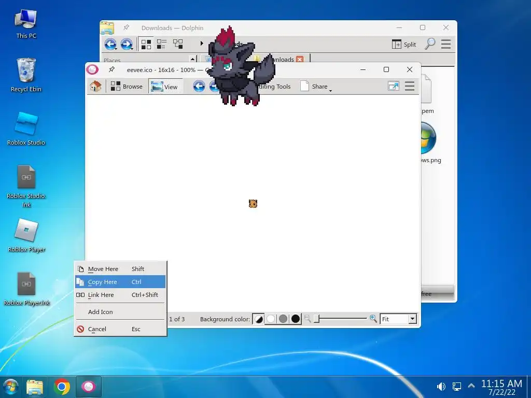Enter Gwenview full screen mode icon

coord(393,87)
